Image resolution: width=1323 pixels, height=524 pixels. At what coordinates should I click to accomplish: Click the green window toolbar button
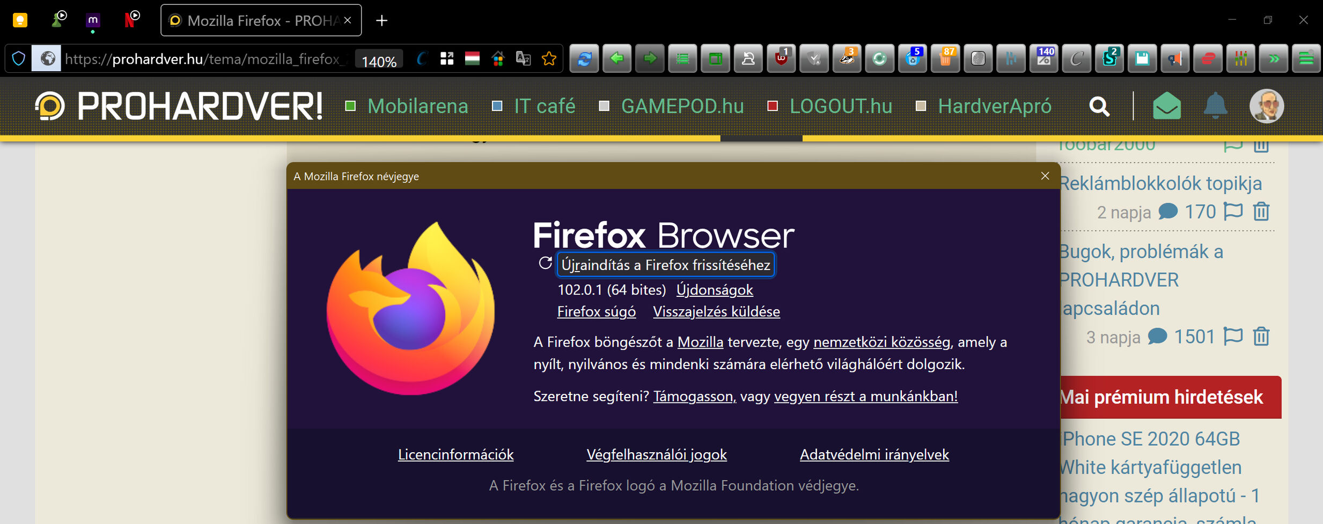click(716, 58)
